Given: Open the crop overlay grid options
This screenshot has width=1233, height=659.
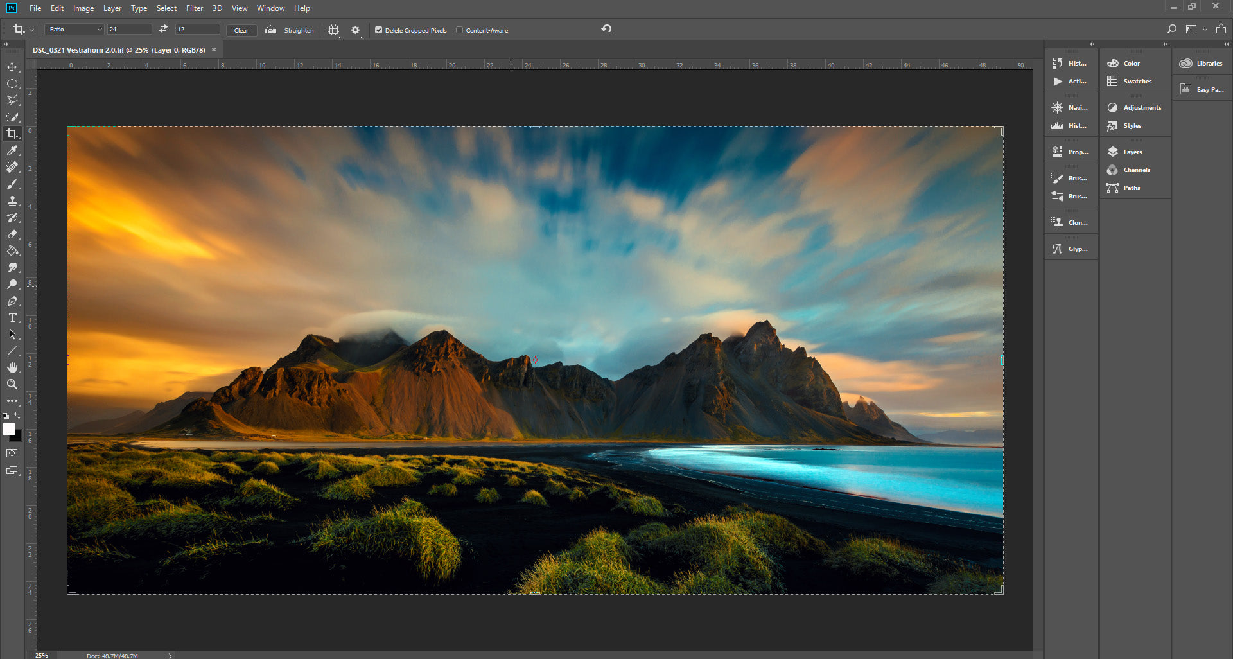Looking at the screenshot, I should (334, 30).
